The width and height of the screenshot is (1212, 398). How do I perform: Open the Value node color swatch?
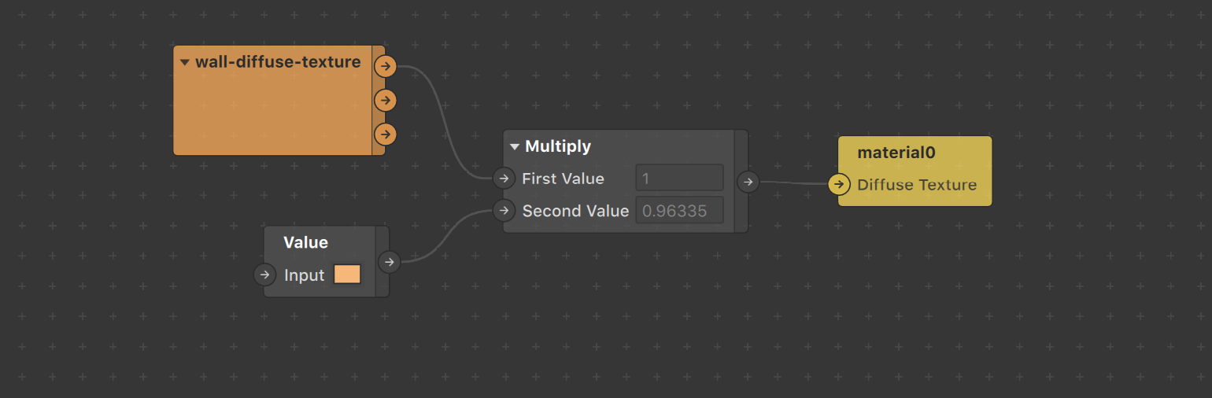pos(347,275)
